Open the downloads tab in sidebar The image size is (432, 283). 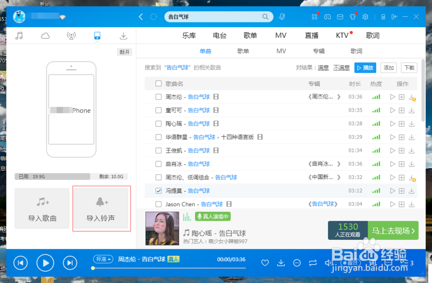pyautogui.click(x=124, y=35)
